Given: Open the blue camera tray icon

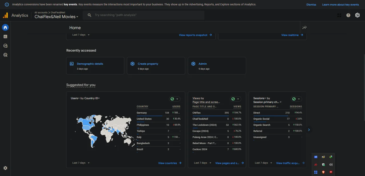Looking at the screenshot, I should click(x=316, y=157).
